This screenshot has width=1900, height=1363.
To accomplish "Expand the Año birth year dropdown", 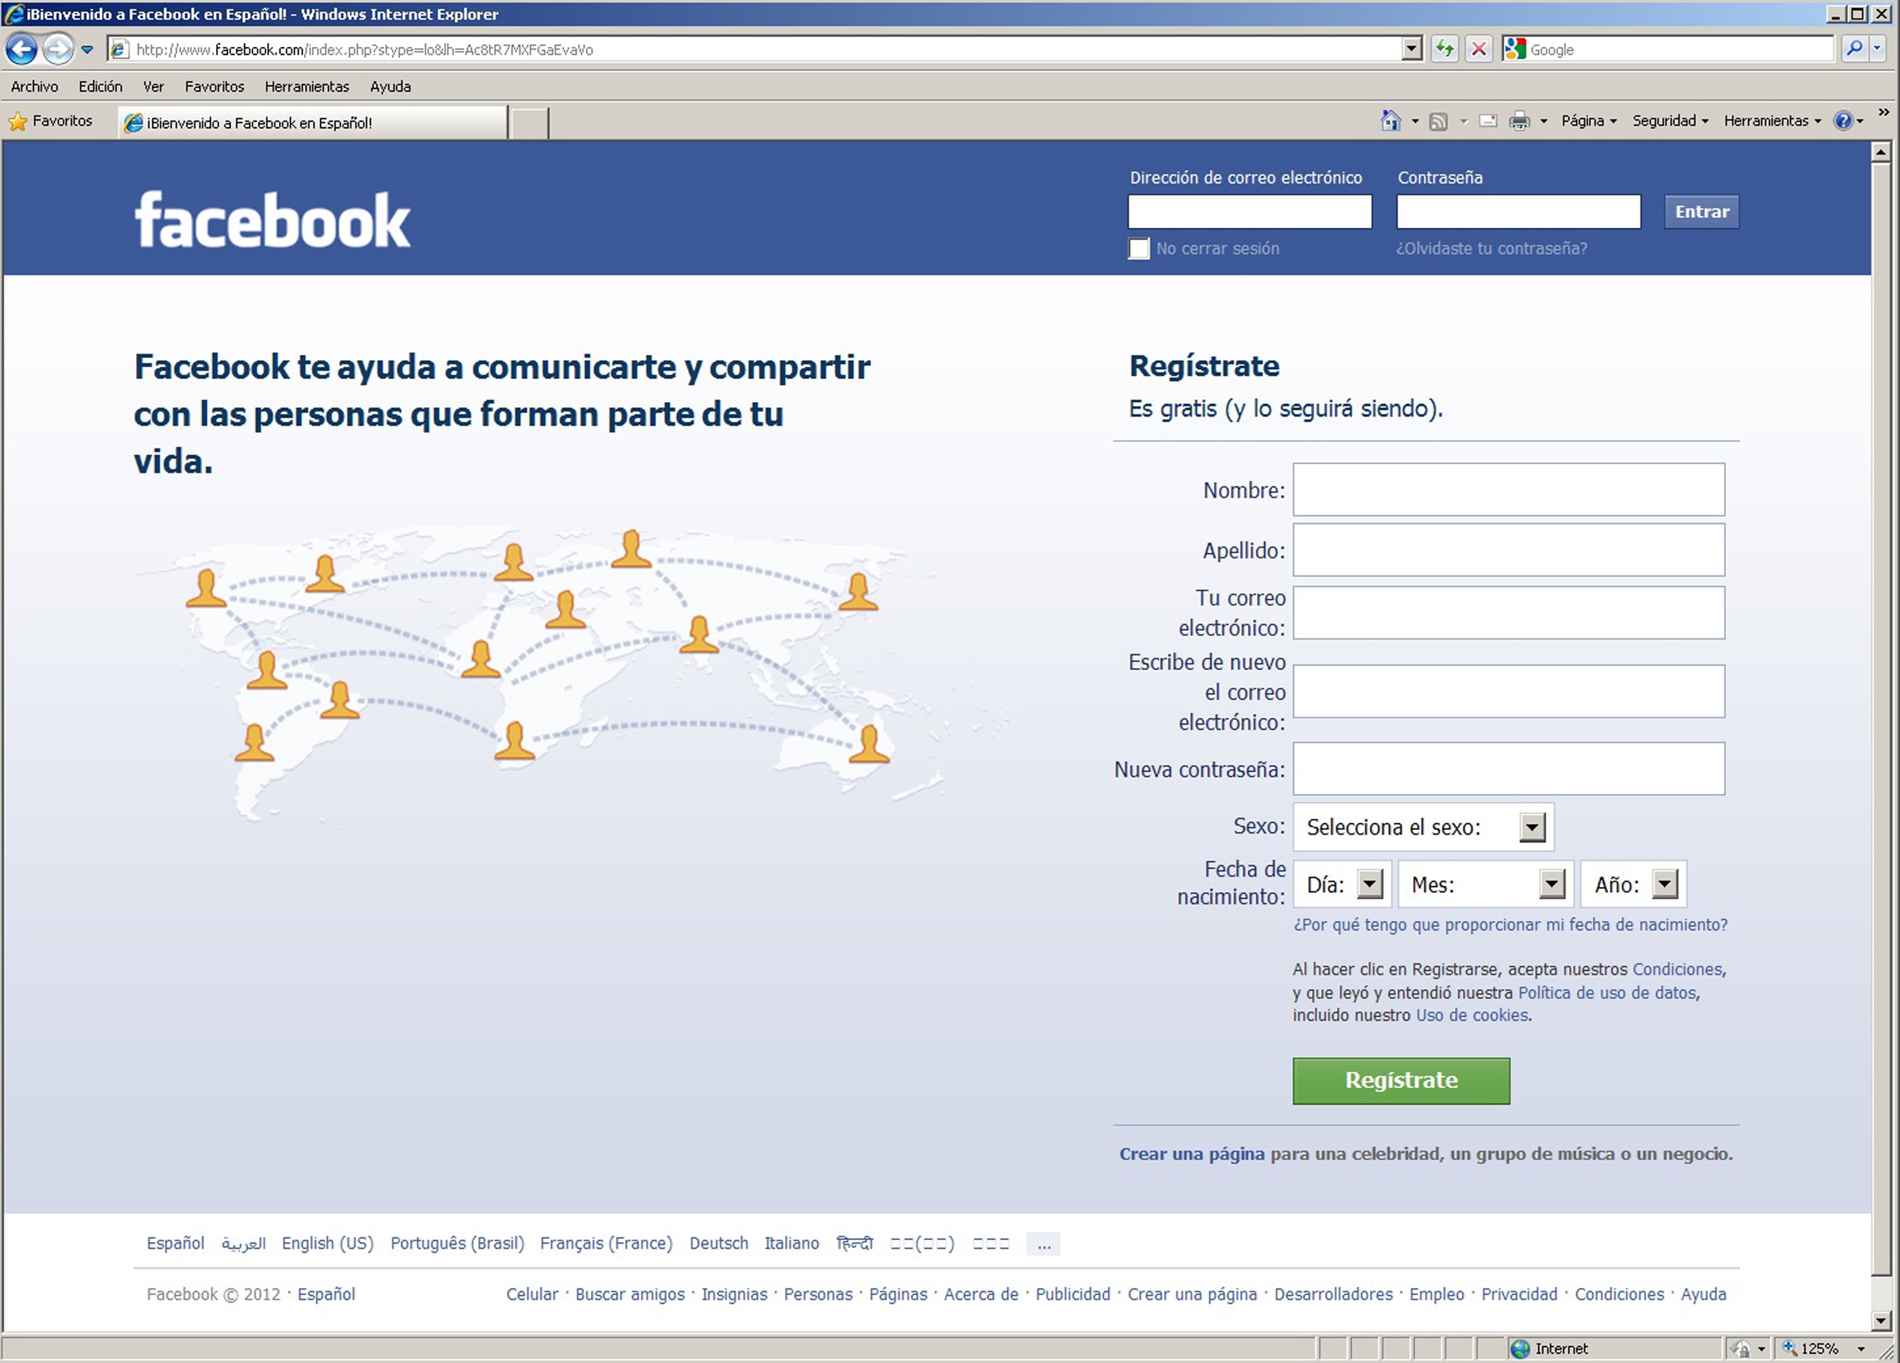I will tap(1662, 884).
